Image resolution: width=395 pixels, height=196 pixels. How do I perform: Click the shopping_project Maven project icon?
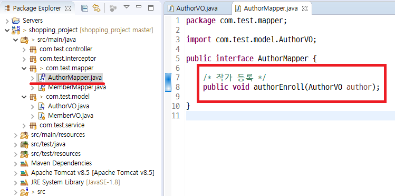click(16, 30)
